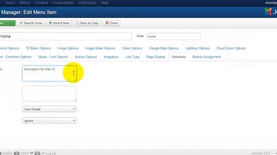This screenshot has width=277, height=155.
Task: Switch to Page Display tab
Action: (x=156, y=57)
